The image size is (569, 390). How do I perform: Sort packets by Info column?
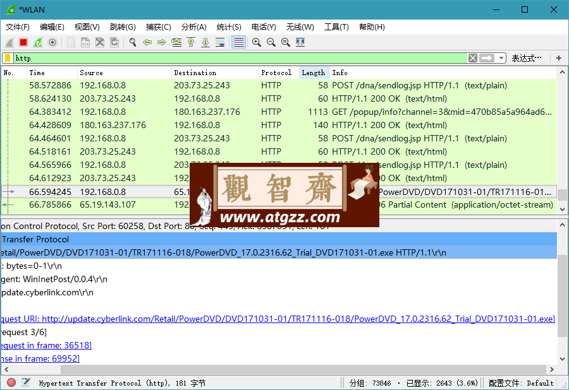point(443,73)
